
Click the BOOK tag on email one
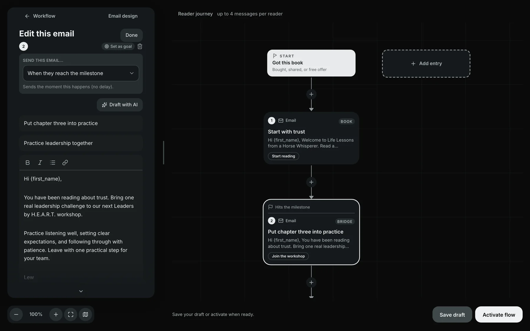pyautogui.click(x=346, y=122)
